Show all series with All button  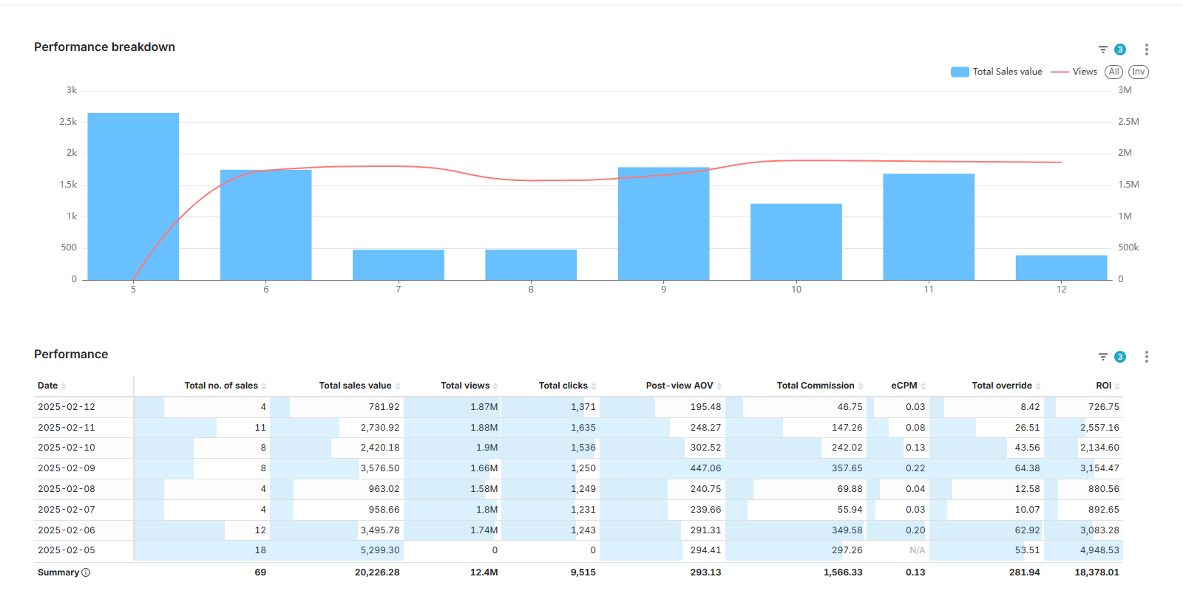point(1113,72)
